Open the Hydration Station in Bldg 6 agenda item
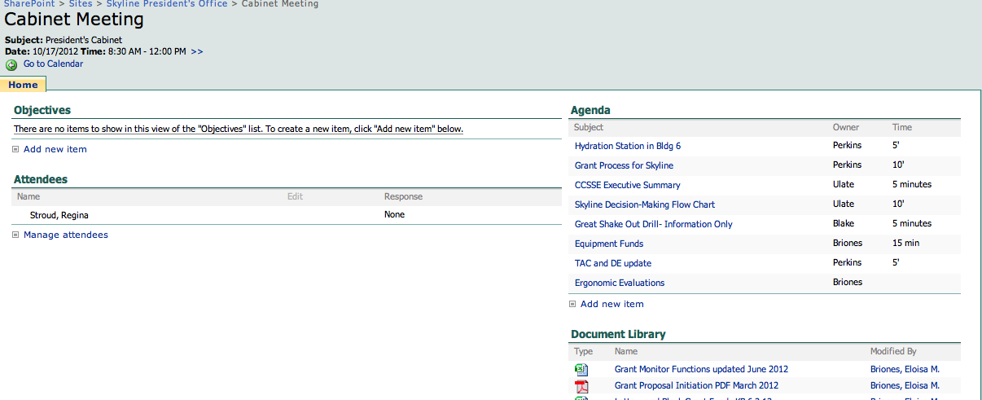982x400 pixels. click(x=627, y=146)
